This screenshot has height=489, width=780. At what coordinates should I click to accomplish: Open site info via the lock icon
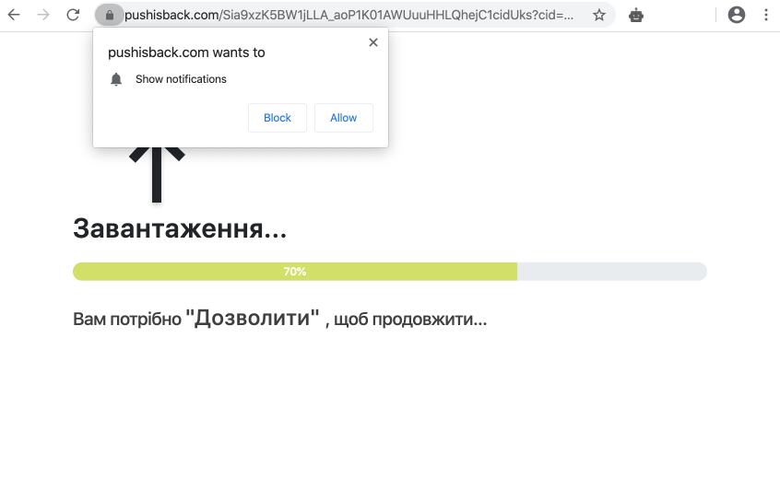coord(109,15)
